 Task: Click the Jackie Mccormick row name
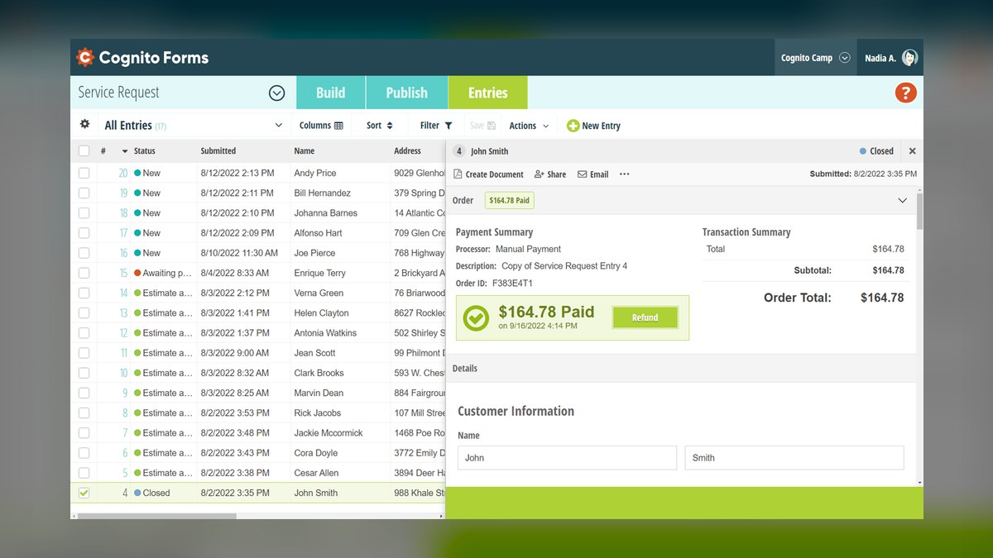[x=329, y=433]
